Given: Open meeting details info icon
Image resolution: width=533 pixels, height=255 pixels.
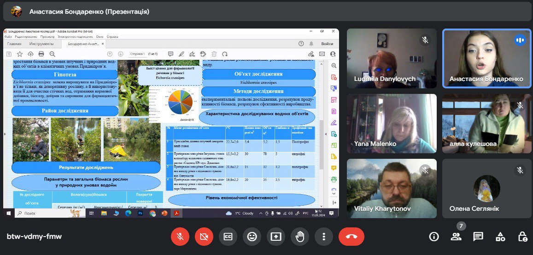Looking at the screenshot, I should (x=434, y=237).
